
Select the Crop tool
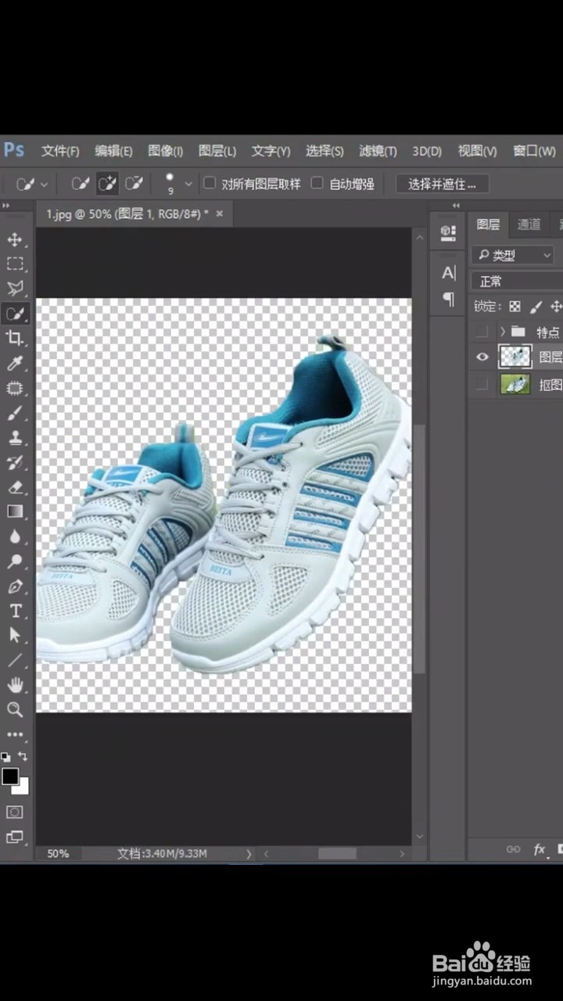[15, 338]
